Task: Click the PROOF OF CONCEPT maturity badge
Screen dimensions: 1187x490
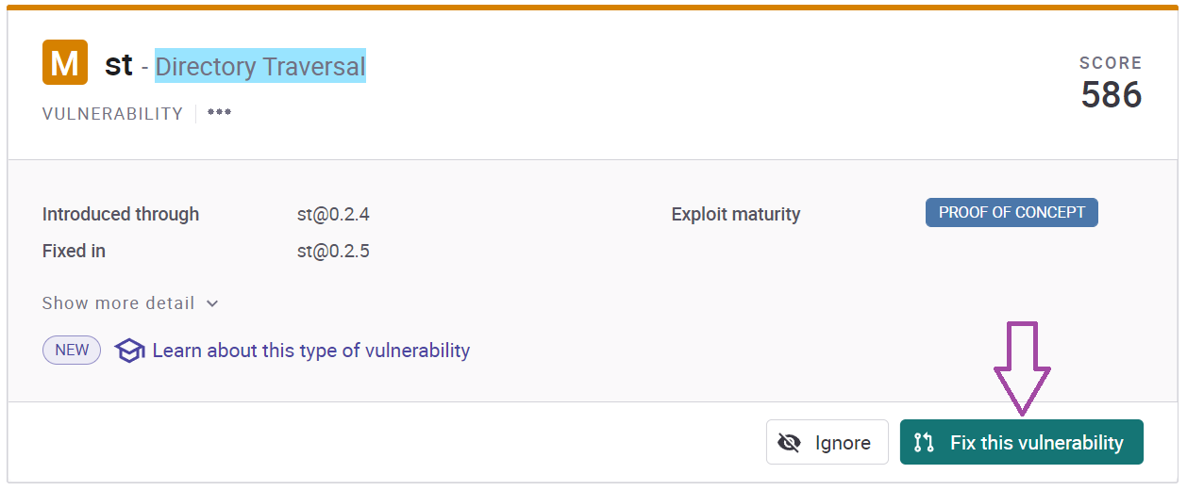Action: click(1011, 213)
